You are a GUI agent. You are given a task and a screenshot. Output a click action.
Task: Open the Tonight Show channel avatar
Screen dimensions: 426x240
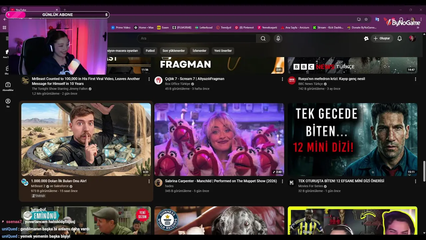click(25, 80)
